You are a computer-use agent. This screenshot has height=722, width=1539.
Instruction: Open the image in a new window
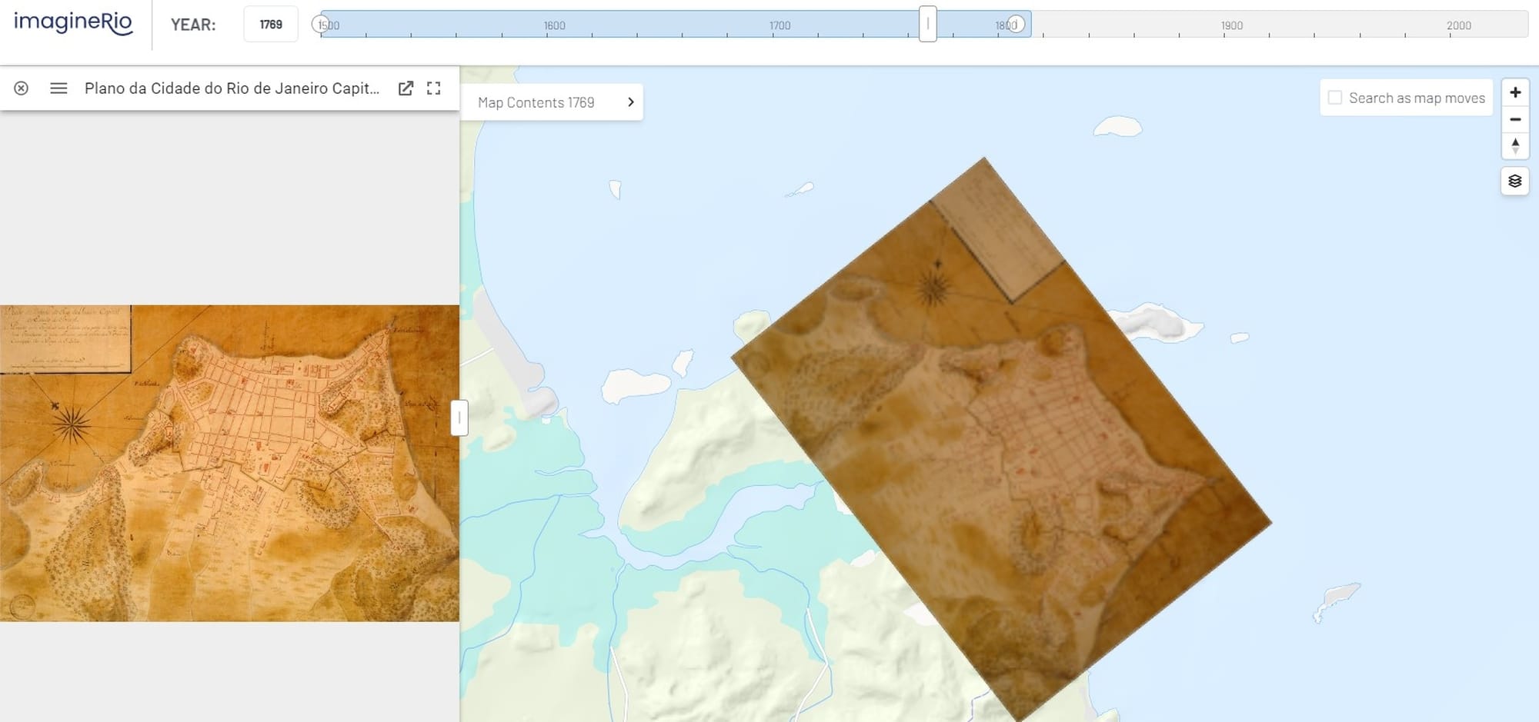(406, 88)
